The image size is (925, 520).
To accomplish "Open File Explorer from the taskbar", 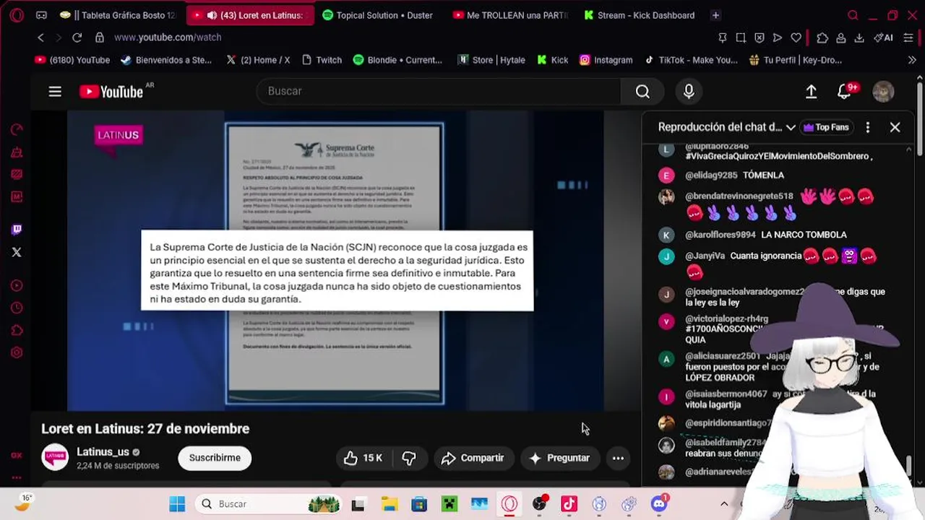I will point(390,504).
